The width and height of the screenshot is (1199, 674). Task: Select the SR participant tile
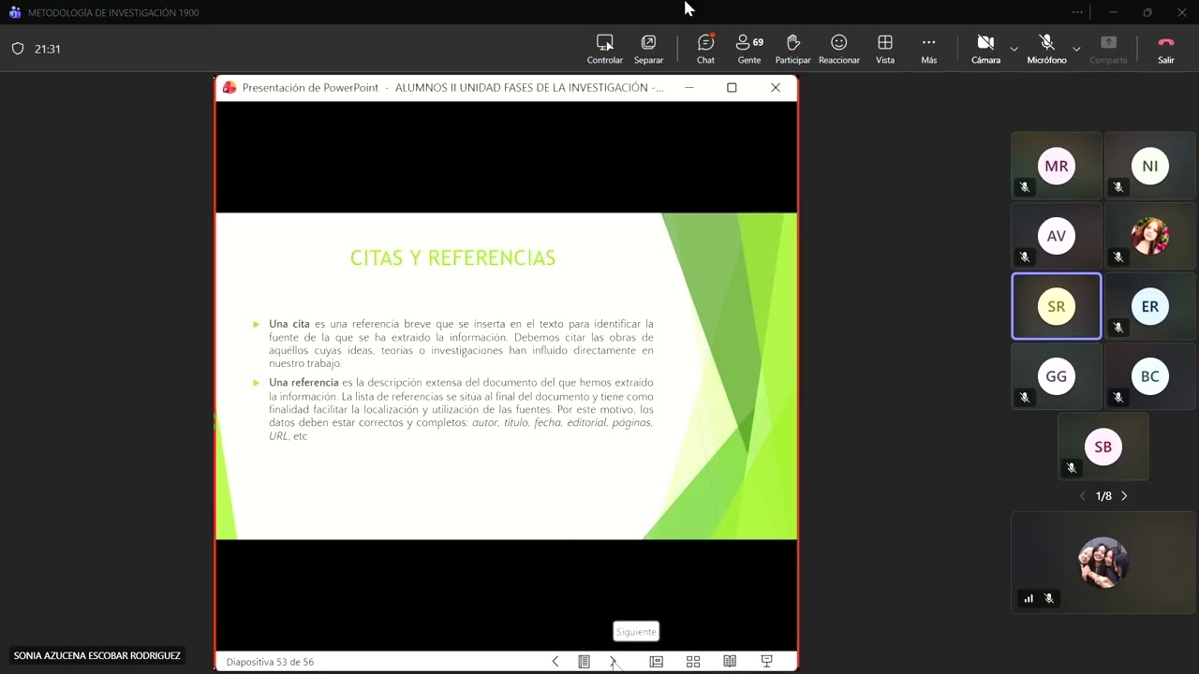point(1056,306)
